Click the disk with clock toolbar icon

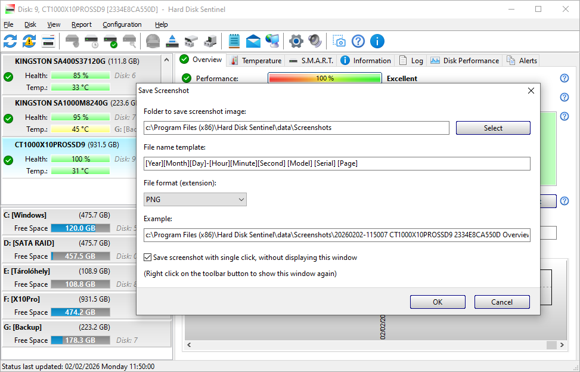click(x=91, y=41)
